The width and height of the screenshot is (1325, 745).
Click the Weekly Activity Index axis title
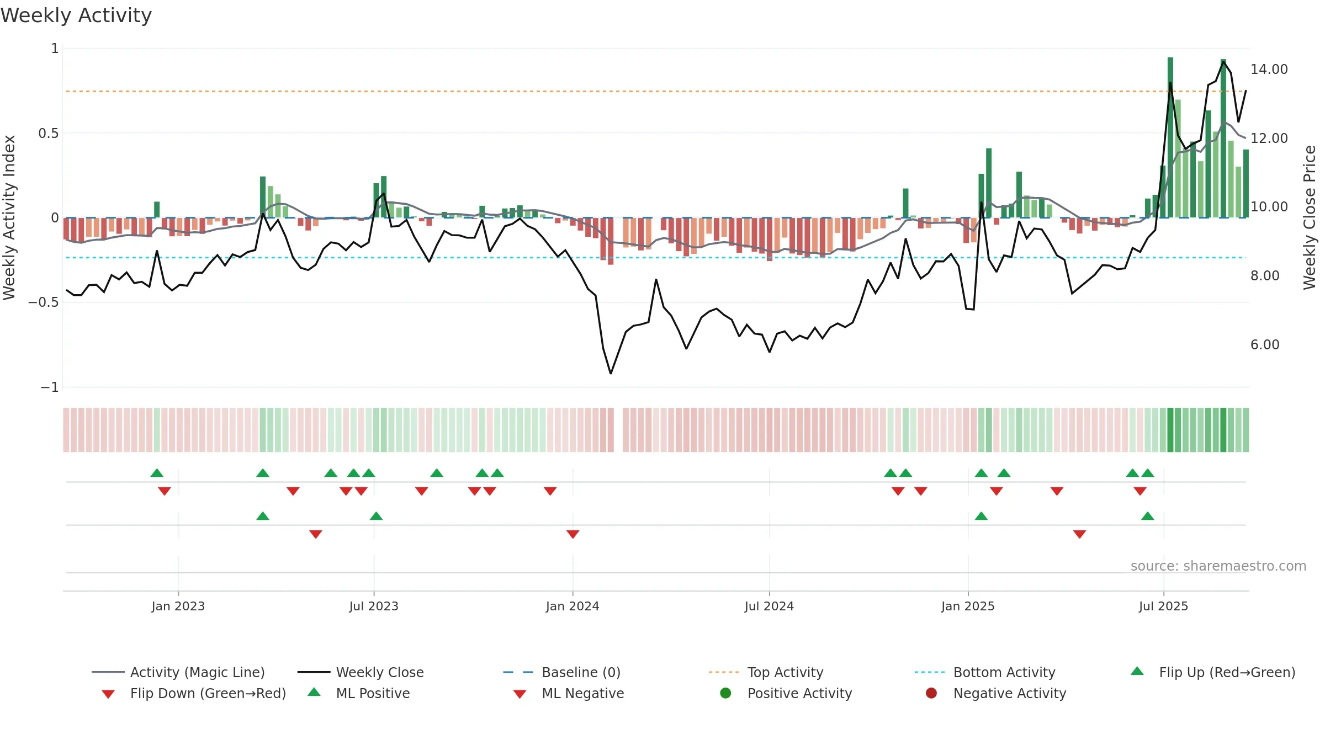[9, 217]
